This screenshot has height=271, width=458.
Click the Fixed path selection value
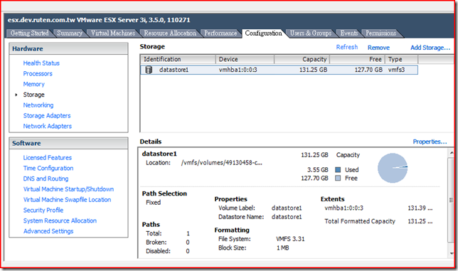coord(154,203)
